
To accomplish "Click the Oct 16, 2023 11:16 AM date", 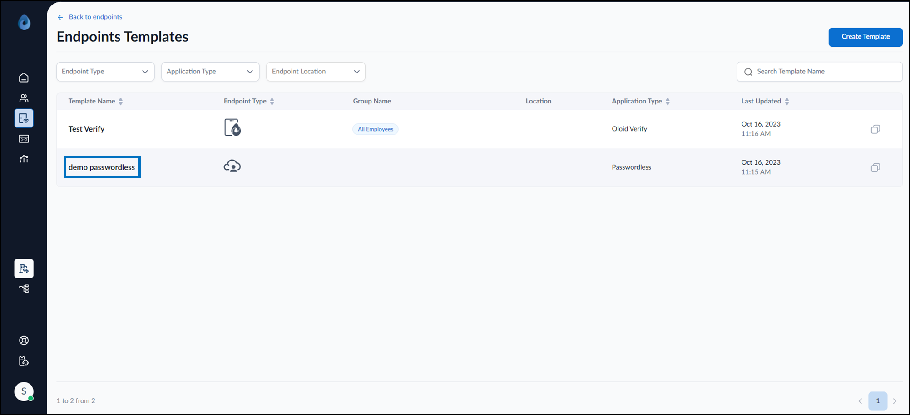I will 761,129.
